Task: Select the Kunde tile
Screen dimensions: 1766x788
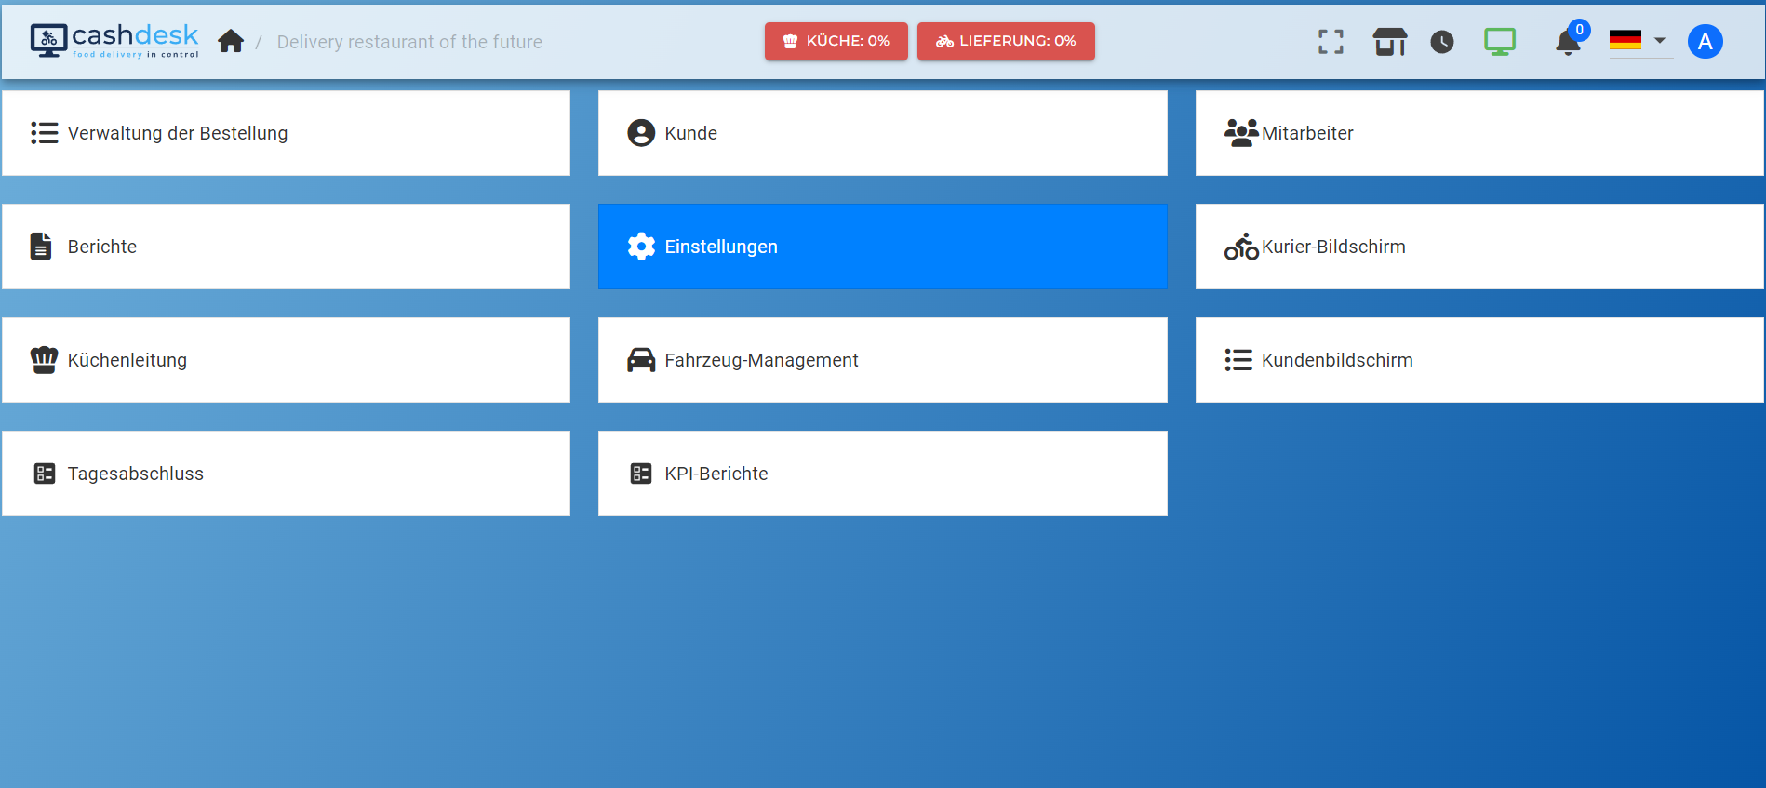Action: click(882, 133)
